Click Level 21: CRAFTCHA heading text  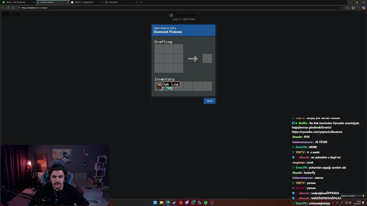point(183,19)
